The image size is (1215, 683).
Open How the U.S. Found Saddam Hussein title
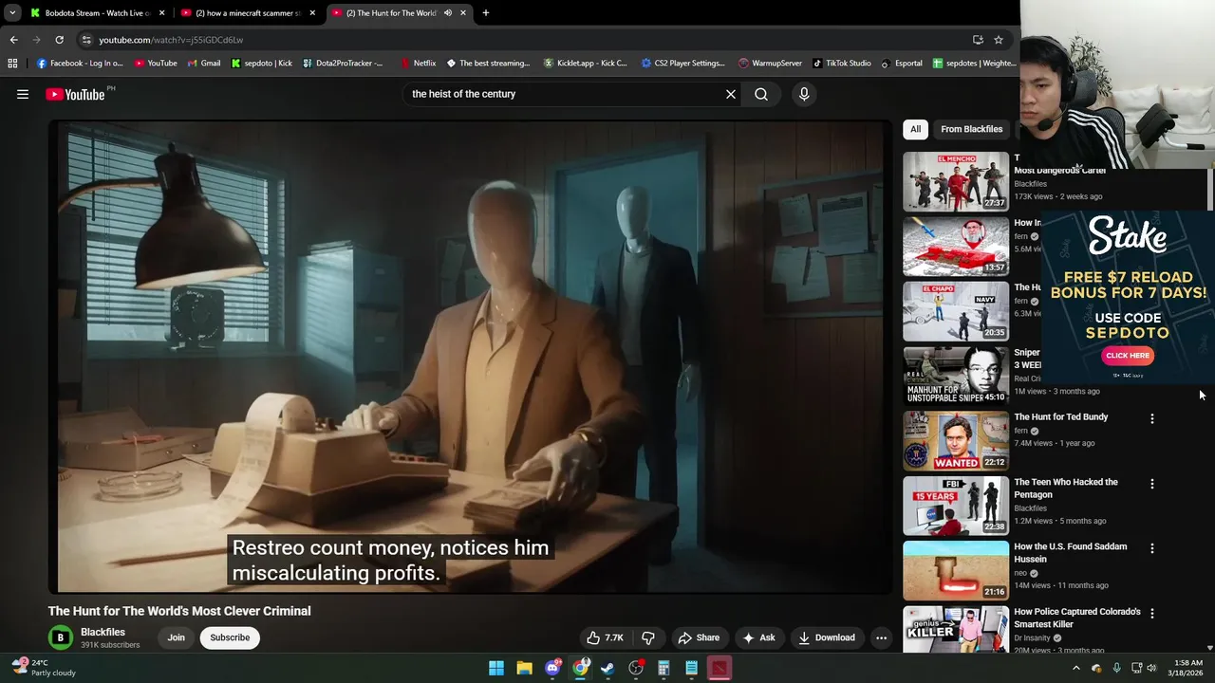pos(1070,553)
